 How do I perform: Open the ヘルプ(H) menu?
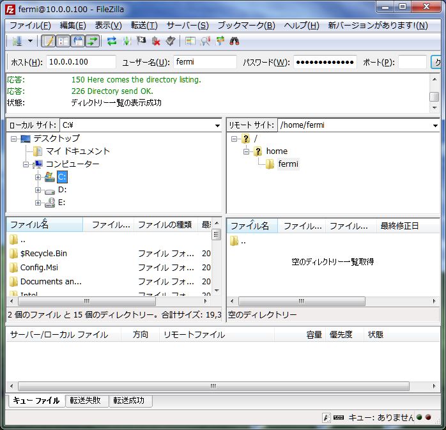point(302,26)
